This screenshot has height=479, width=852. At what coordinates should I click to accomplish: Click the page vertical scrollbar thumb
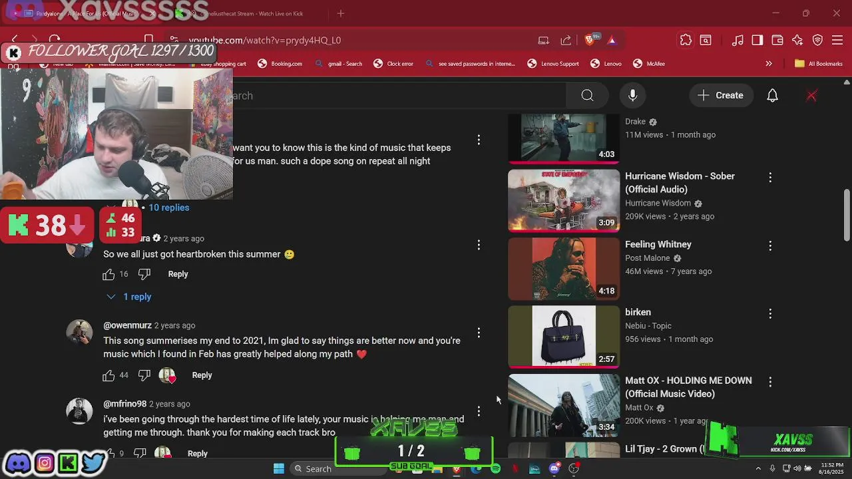point(847,215)
